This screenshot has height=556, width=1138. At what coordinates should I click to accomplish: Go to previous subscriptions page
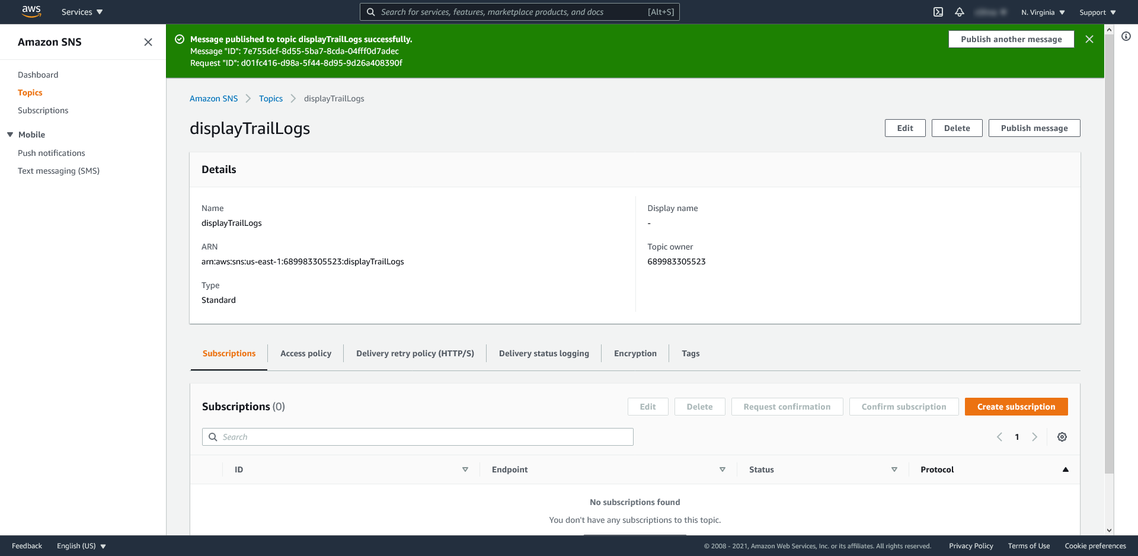tap(999, 437)
